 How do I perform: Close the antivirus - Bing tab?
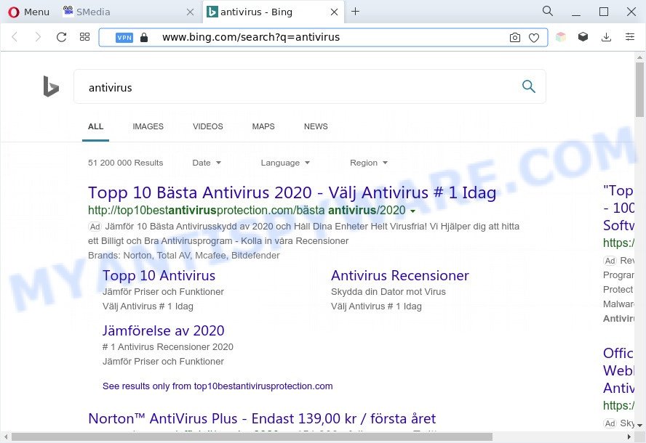pos(334,12)
